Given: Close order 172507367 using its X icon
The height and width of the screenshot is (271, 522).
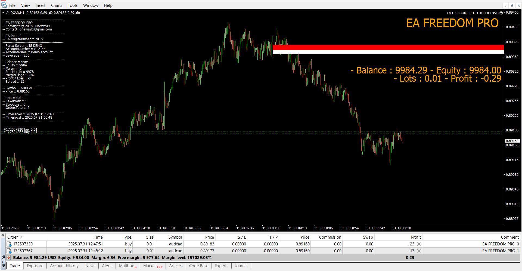Looking at the screenshot, I should tap(419, 251).
